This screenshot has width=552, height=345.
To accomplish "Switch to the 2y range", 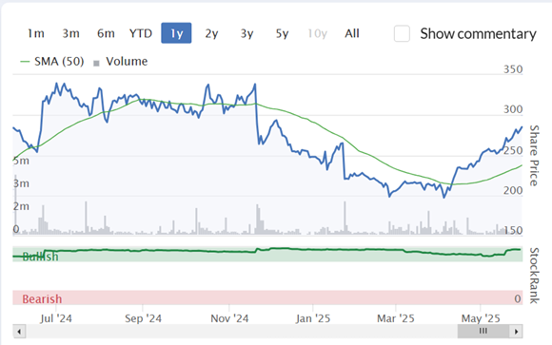I will point(211,33).
